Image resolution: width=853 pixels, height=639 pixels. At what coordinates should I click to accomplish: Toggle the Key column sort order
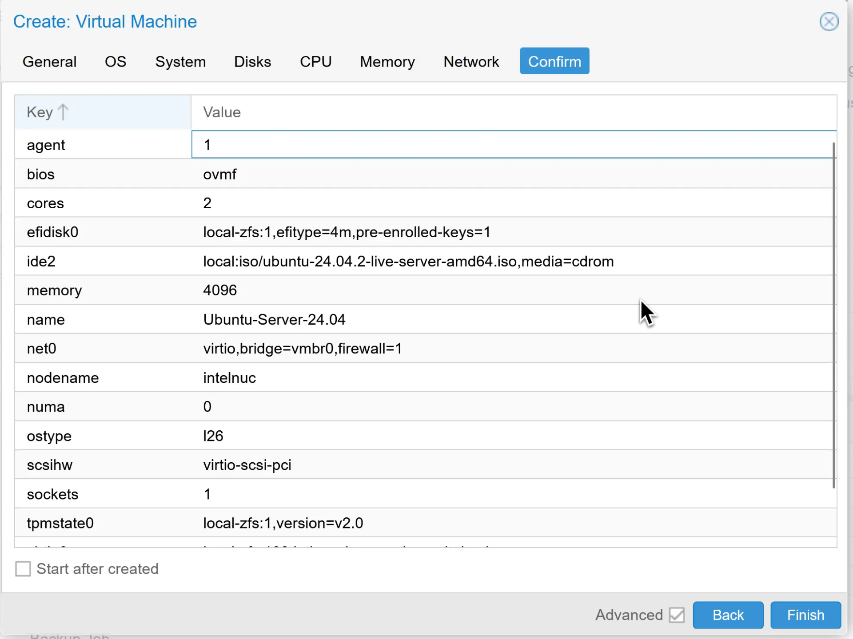coord(47,112)
